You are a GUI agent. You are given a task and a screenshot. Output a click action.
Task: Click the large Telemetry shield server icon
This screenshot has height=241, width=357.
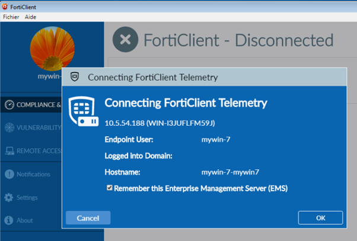[x=82, y=111]
